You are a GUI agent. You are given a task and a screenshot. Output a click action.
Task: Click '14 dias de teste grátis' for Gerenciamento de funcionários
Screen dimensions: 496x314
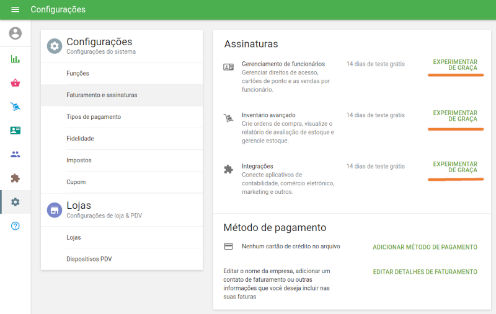click(375, 64)
